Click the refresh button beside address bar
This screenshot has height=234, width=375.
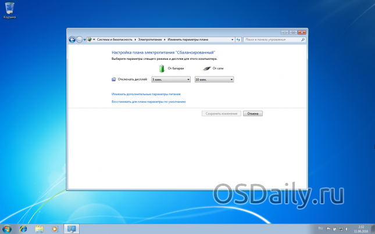point(239,39)
